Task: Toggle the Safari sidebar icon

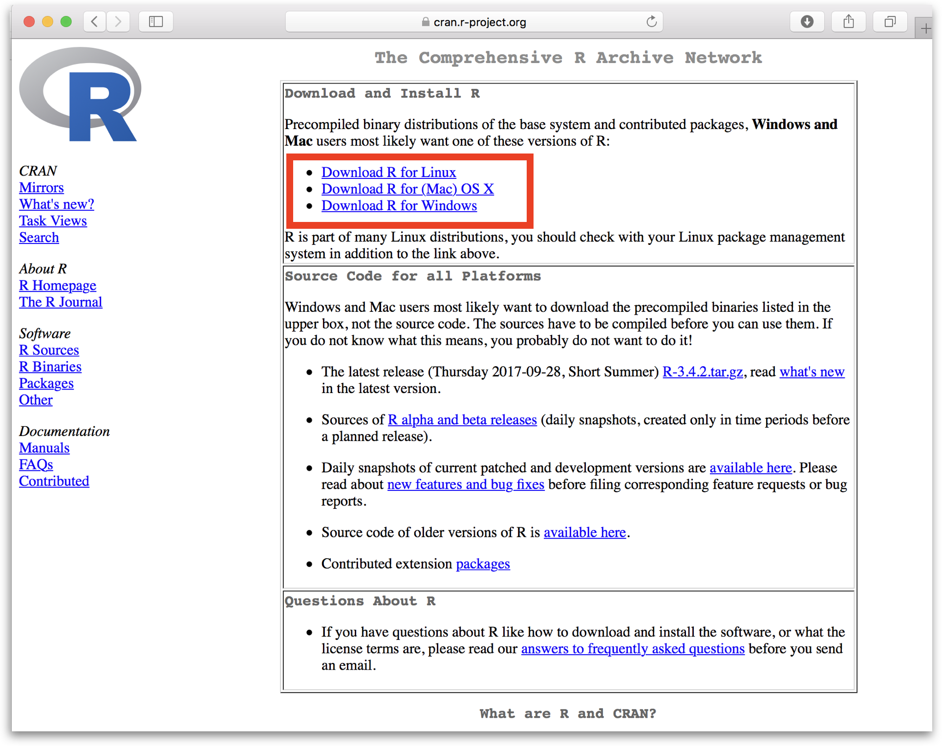Action: [x=155, y=22]
